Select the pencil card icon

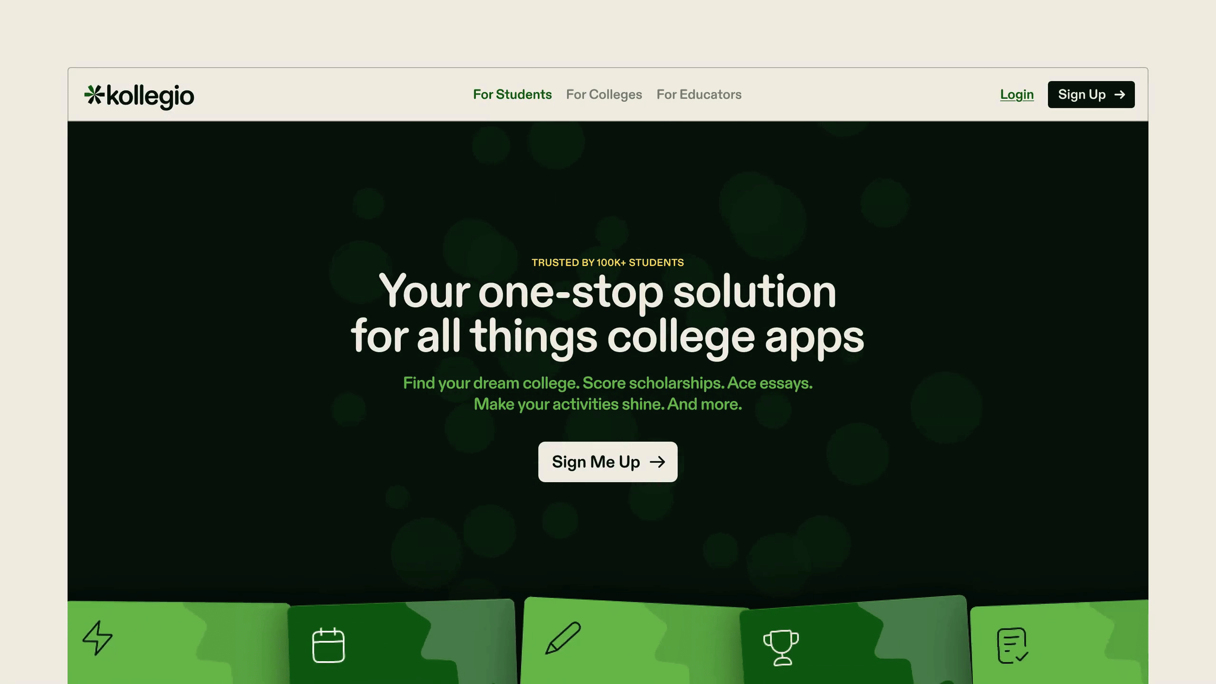pyautogui.click(x=563, y=638)
